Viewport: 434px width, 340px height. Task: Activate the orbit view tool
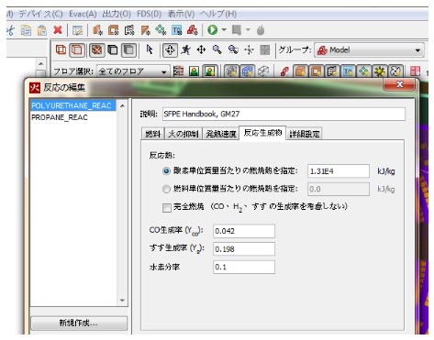[170, 49]
